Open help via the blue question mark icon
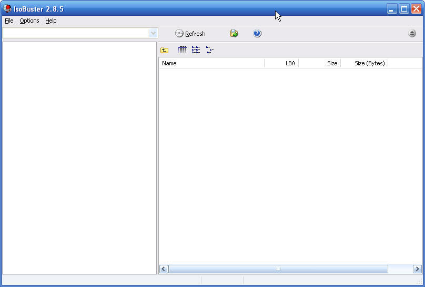425x287 pixels. point(257,33)
